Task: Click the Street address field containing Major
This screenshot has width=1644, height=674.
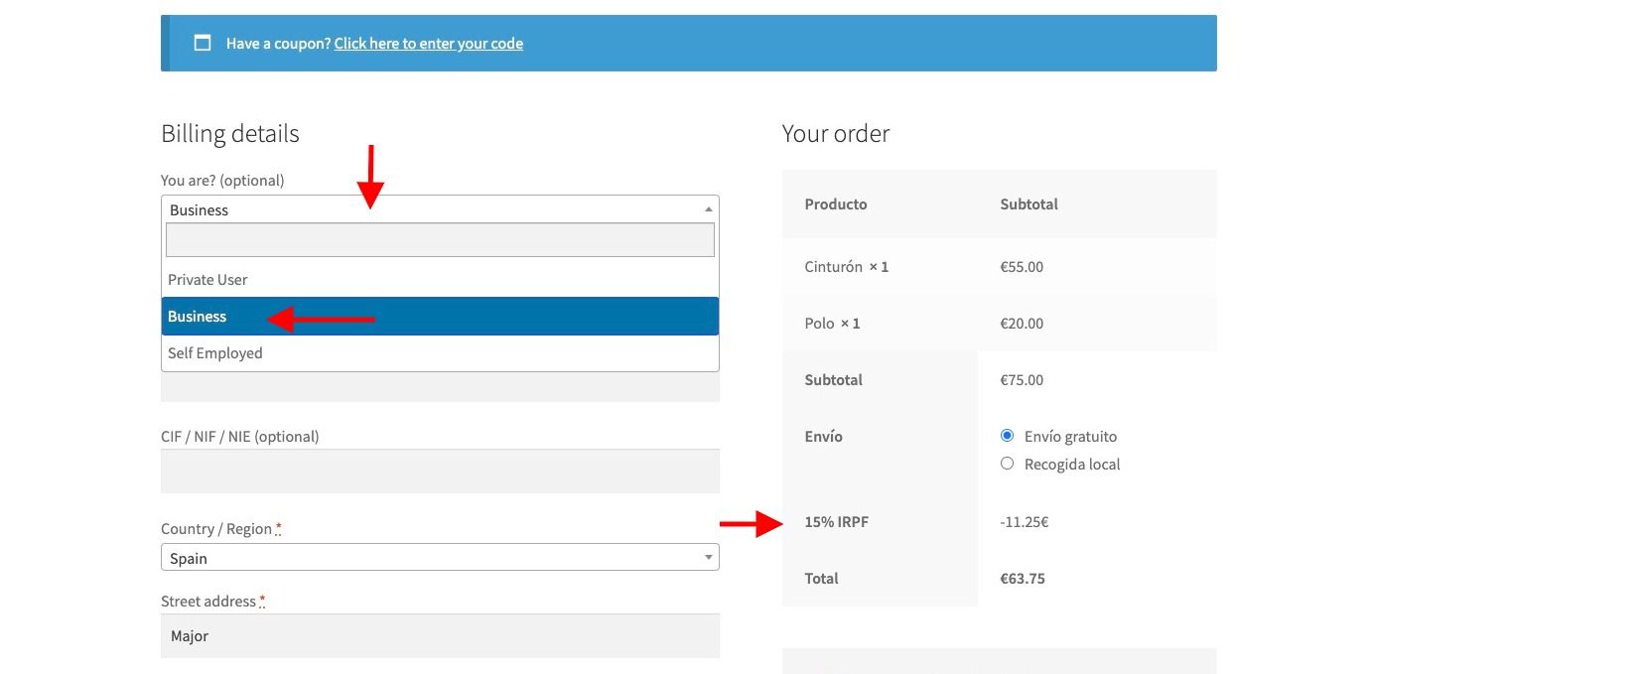Action: tap(440, 636)
